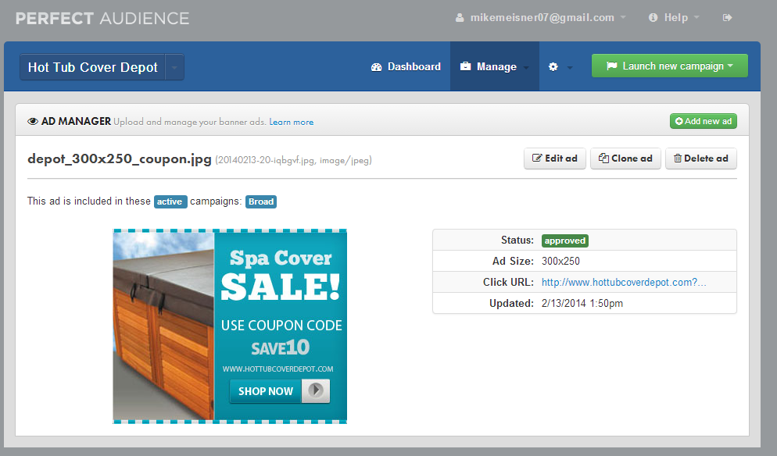Expand the Hot Tub Cover Depot site dropdown arrow
Screen dimensions: 777x456
tap(174, 67)
